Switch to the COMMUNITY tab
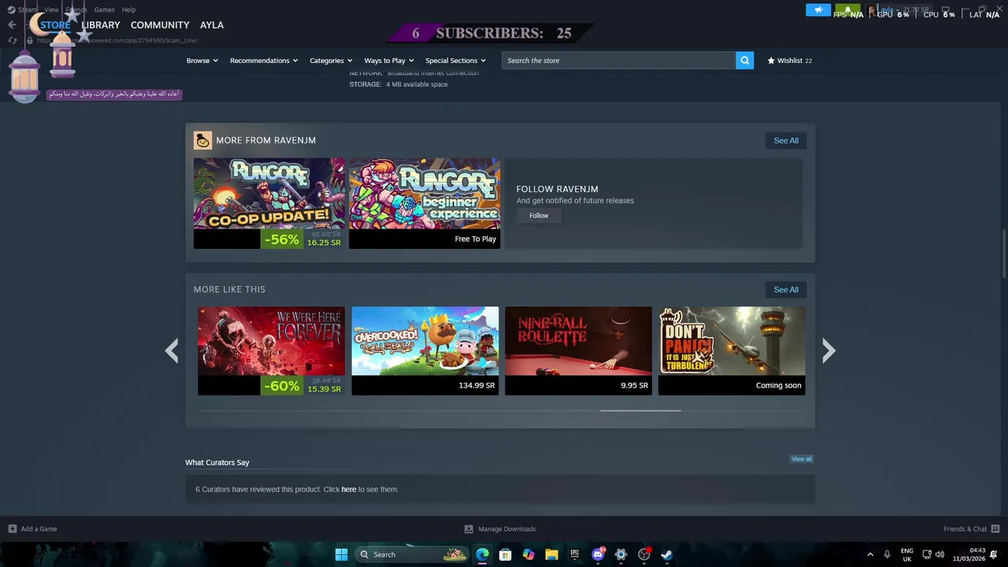 (160, 25)
